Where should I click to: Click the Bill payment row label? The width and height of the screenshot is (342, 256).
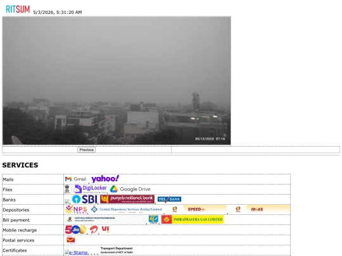point(16,220)
